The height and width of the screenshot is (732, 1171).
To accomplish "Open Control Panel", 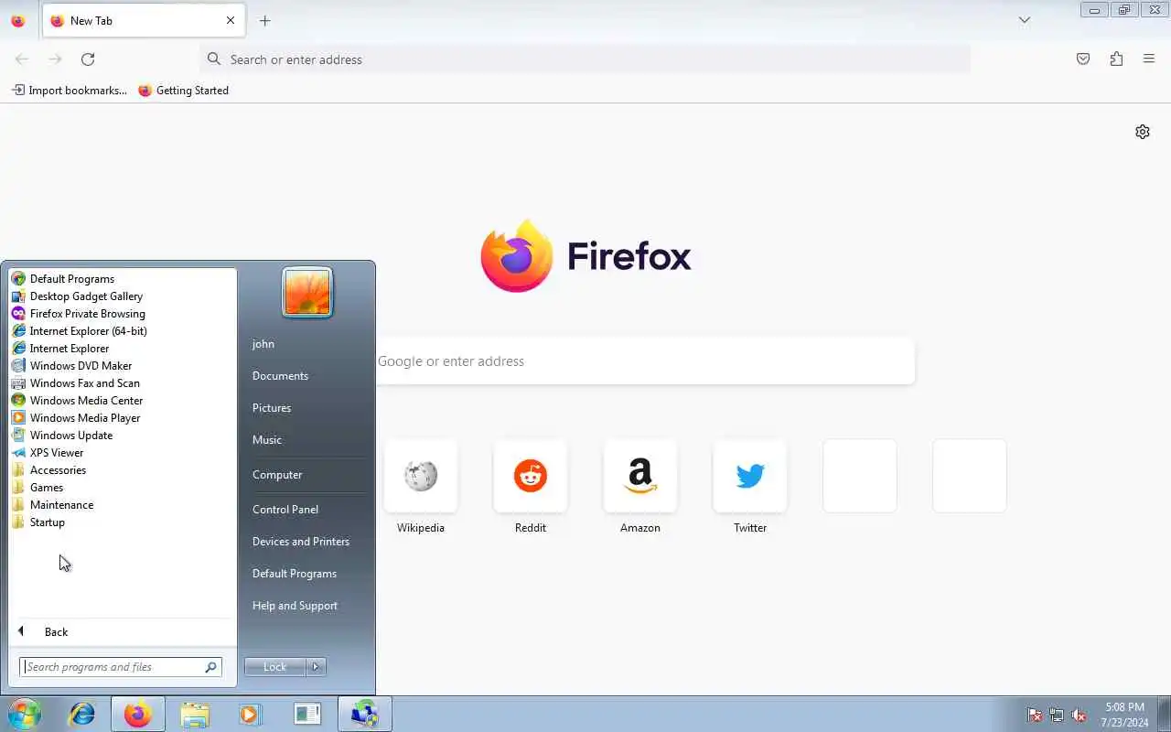I will coord(285,510).
